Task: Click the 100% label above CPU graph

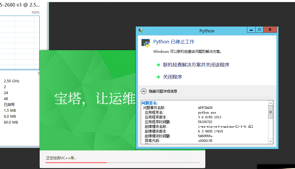Action: pyautogui.click(x=36, y=12)
